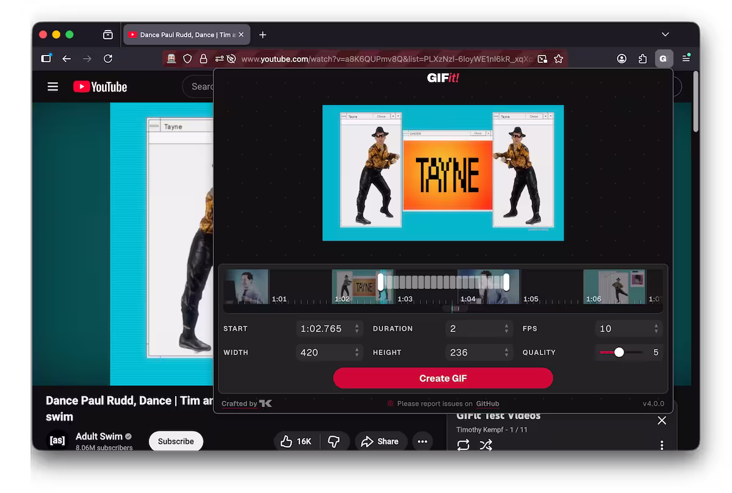Screen dimensions: 732x493
Task: Click the left handle of timeline selection
Action: click(x=381, y=282)
